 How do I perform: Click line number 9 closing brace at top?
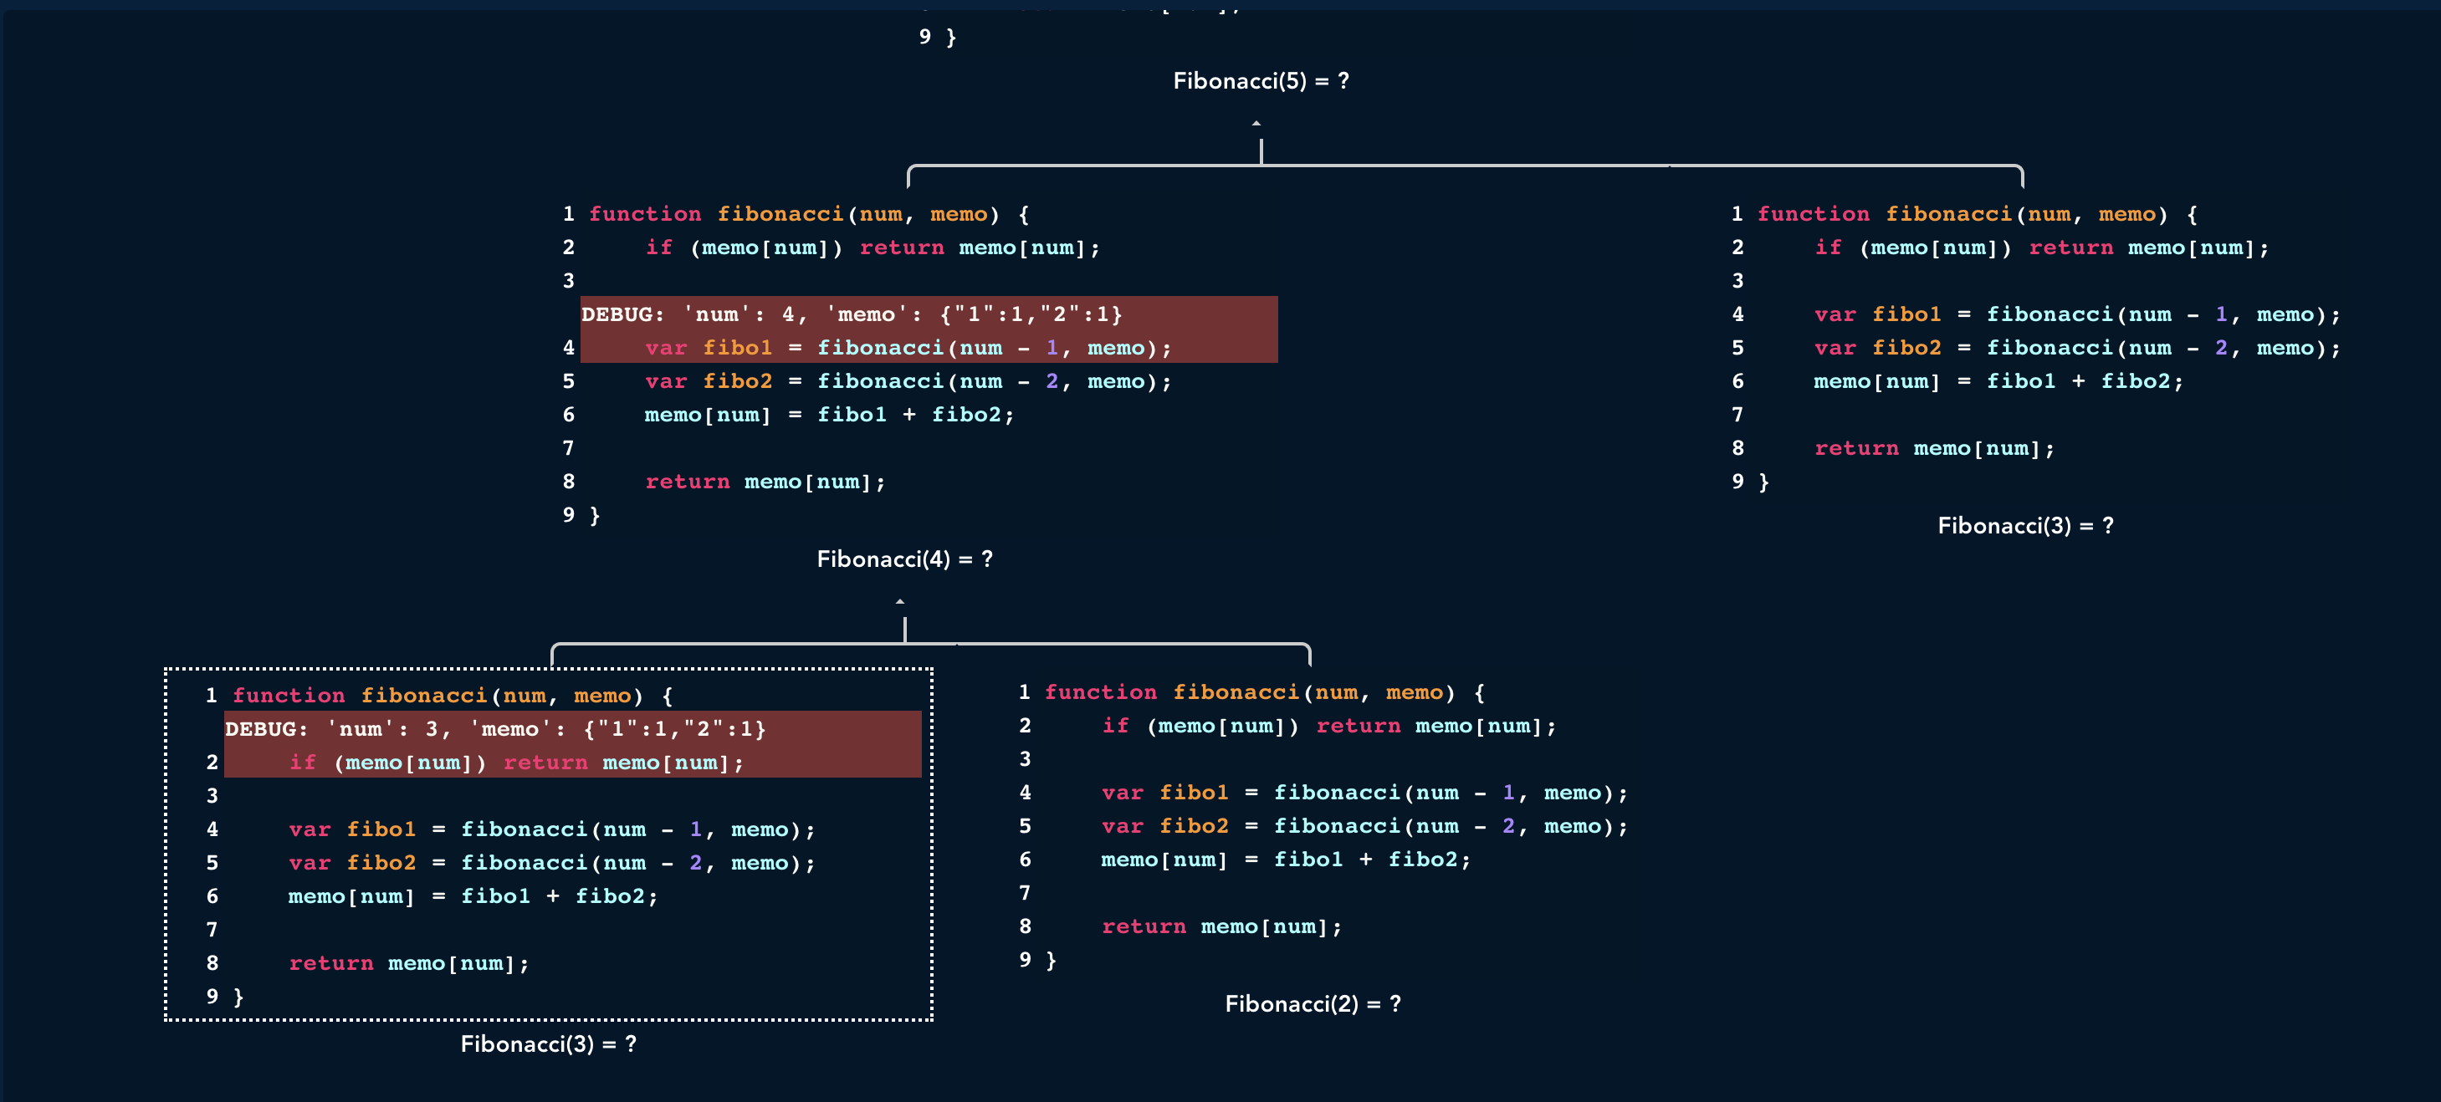click(937, 37)
